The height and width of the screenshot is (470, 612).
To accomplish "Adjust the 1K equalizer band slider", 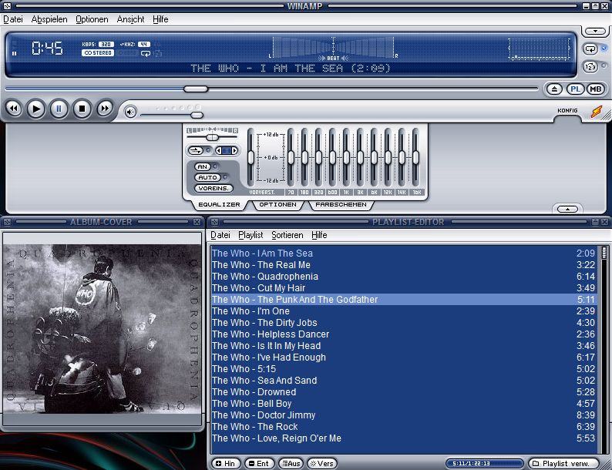I will pyautogui.click(x=346, y=158).
